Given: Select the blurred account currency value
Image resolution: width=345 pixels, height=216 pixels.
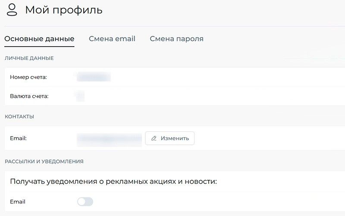Looking at the screenshot, I should click(x=79, y=96).
